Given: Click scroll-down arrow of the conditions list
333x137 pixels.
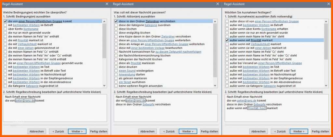Looking at the screenshot, I should click(104, 85).
